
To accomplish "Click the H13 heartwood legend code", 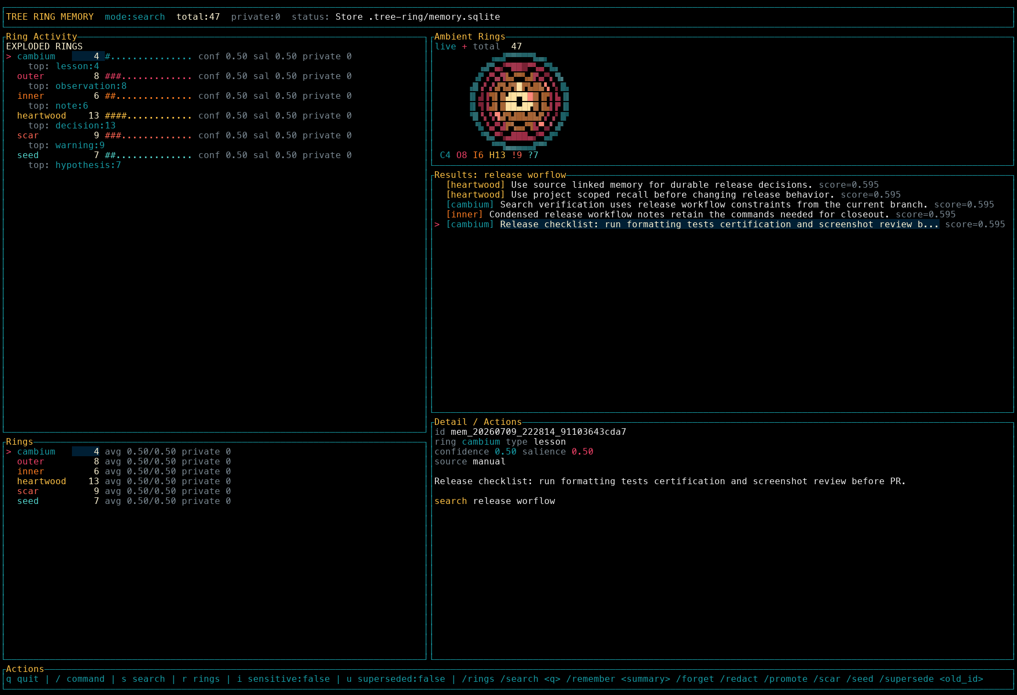I will tap(498, 155).
